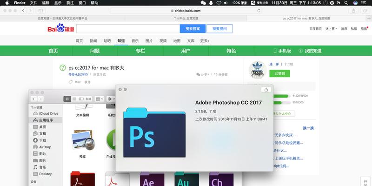This screenshot has height=186, width=372.
Task: Open the username dropdown next to 百度首页
Action: click(332, 28)
